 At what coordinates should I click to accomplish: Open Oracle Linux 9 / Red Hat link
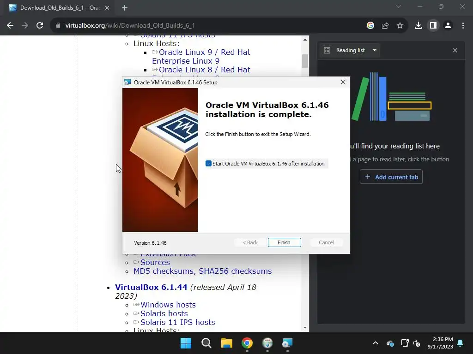201,57
